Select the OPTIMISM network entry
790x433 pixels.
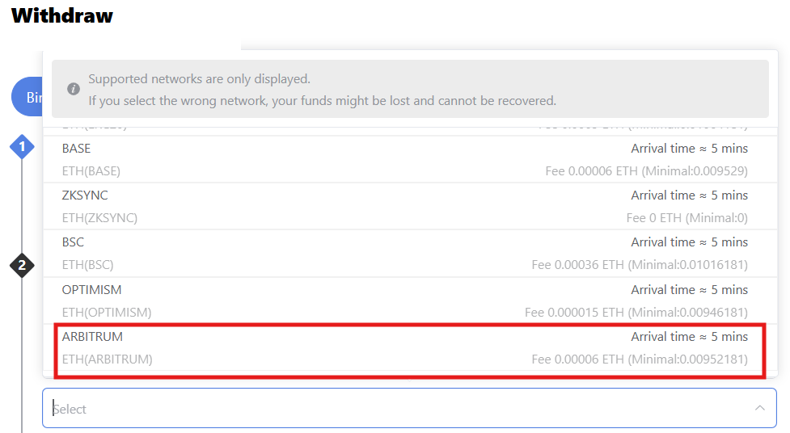click(x=404, y=301)
